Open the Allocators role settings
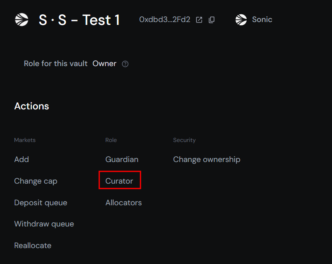Screen dimensions: 332x264 pos(123,202)
